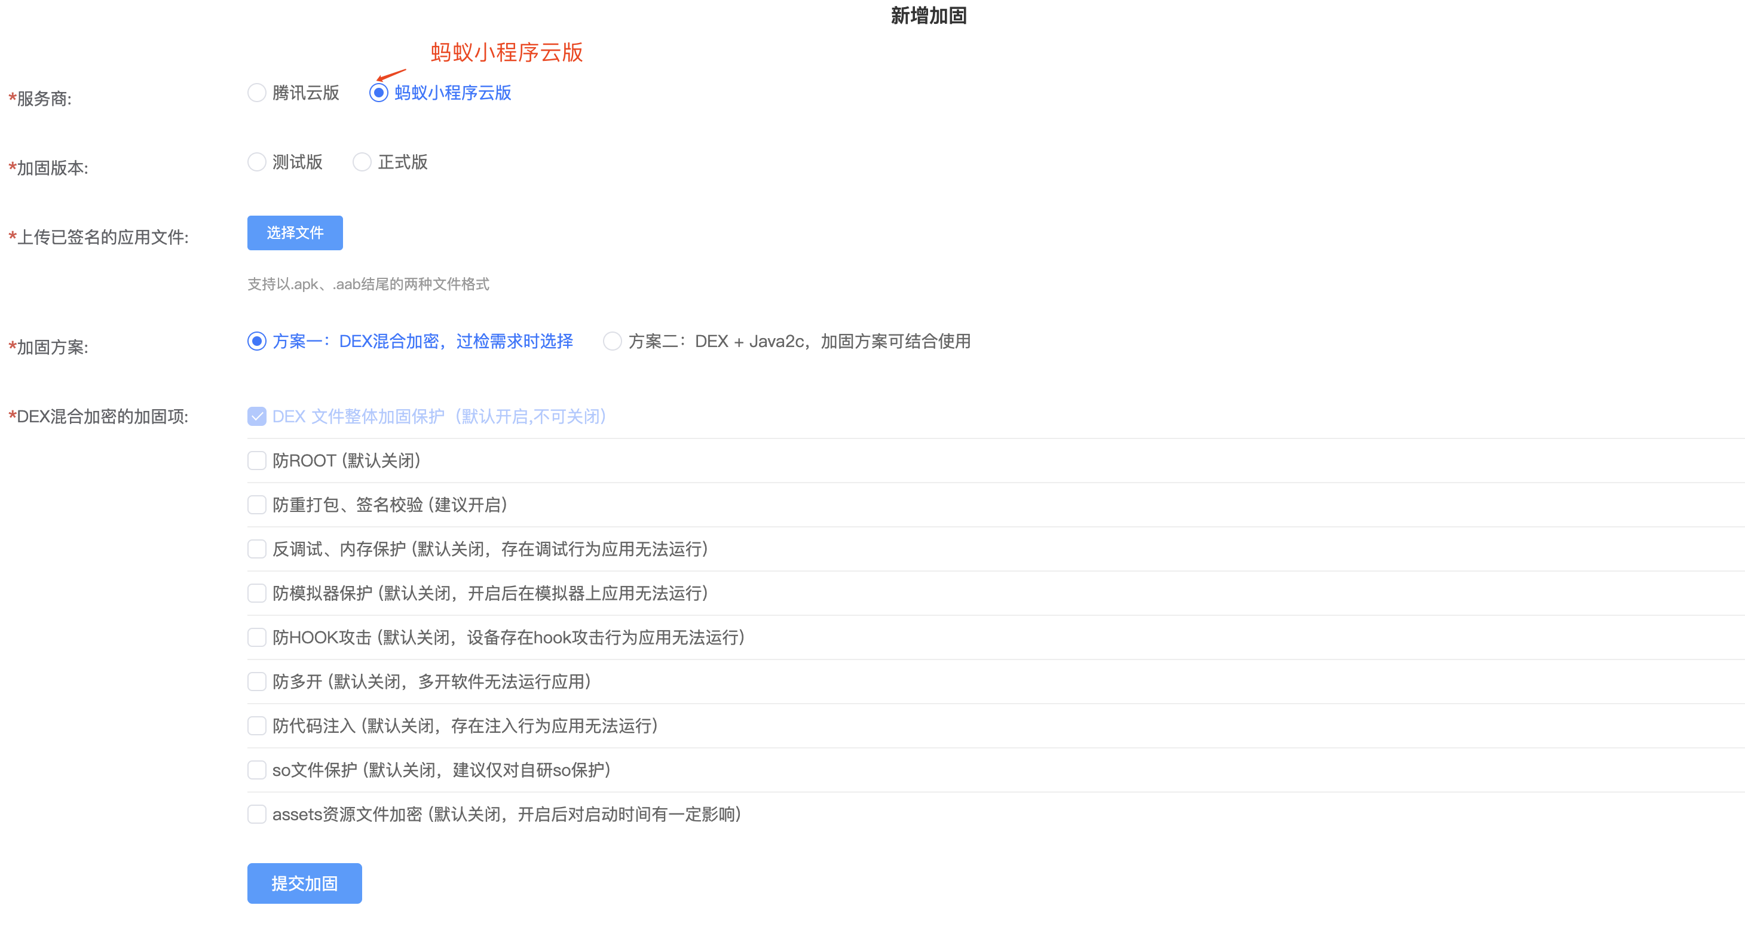Click the *服务商: field label

39,99
